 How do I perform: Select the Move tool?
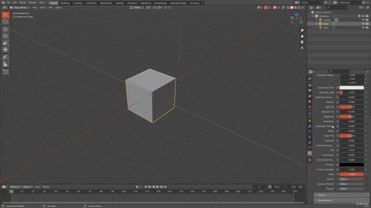point(5,29)
